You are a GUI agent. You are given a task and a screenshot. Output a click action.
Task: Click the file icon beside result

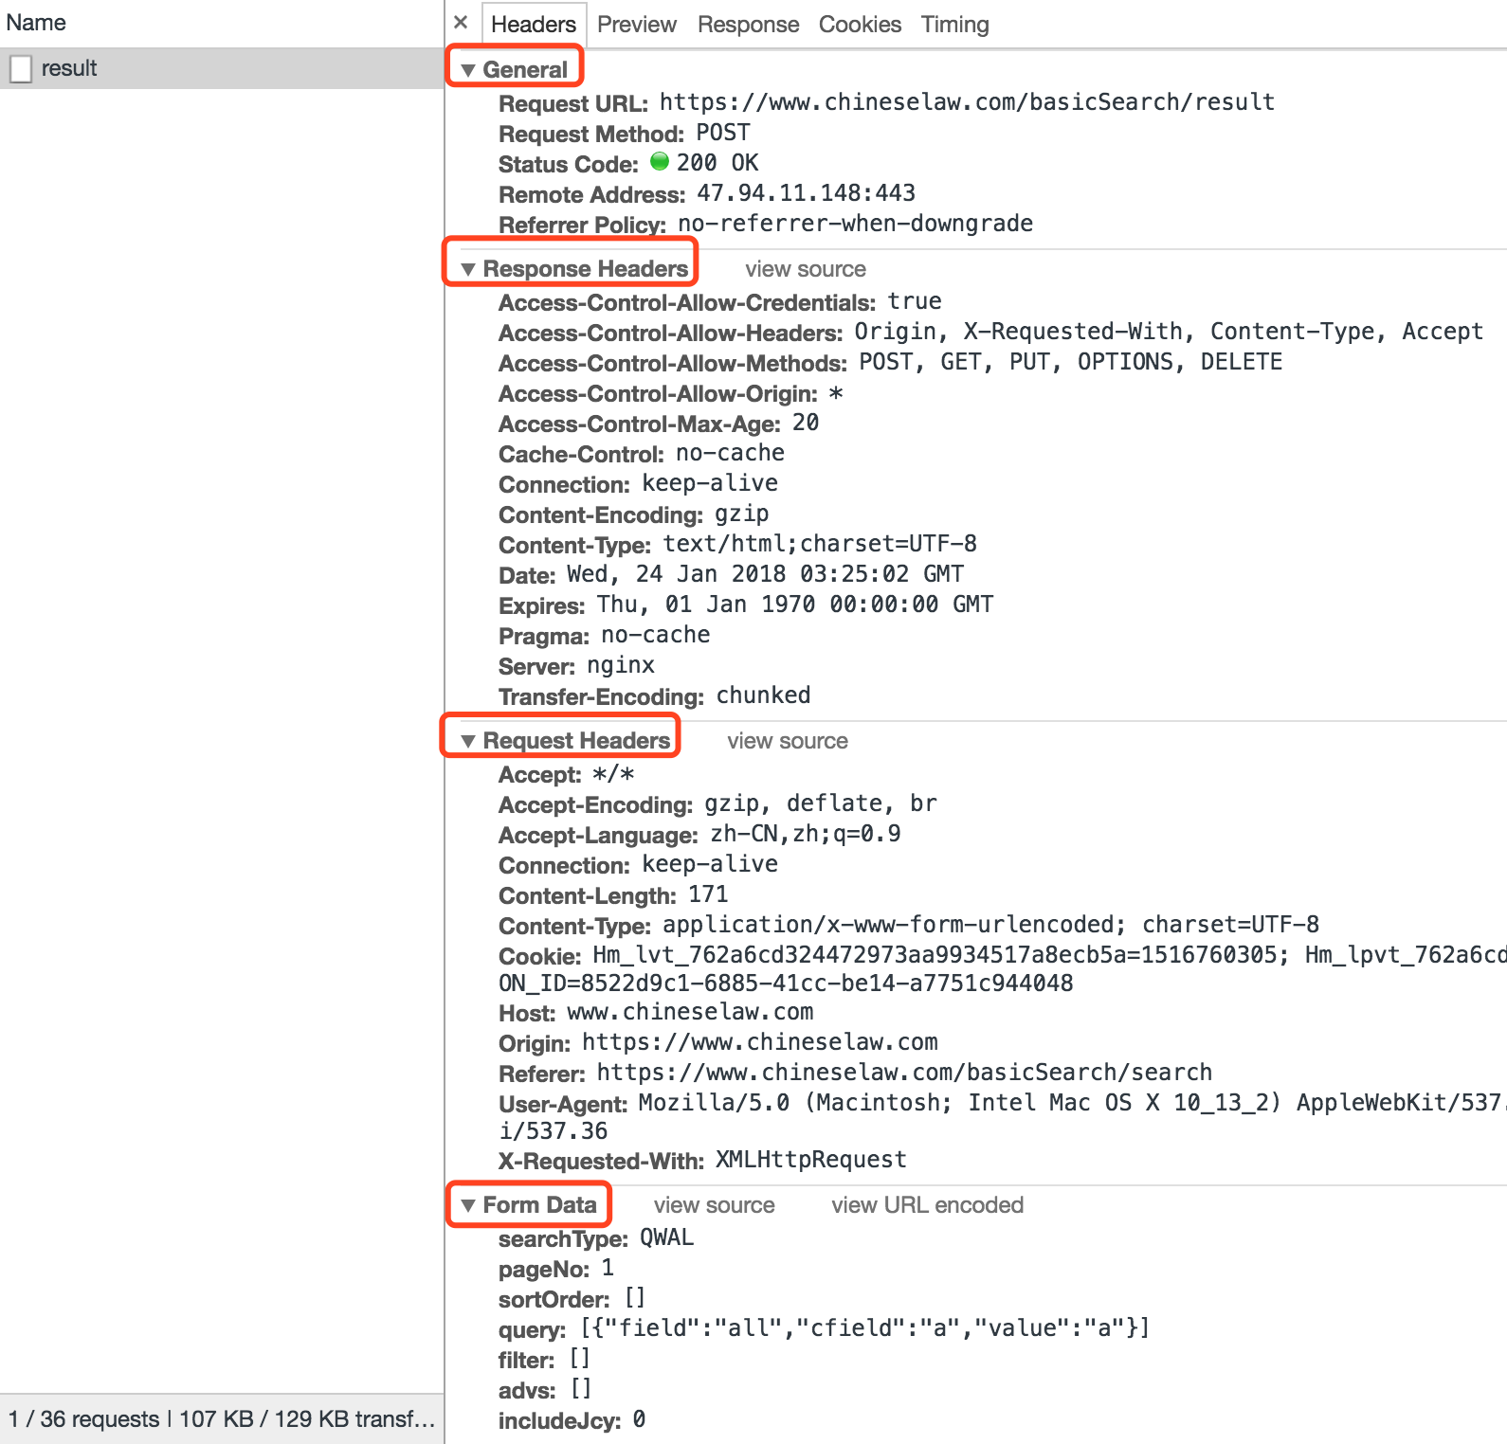point(21,68)
